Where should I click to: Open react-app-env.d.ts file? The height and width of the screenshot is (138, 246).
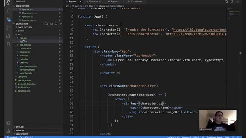coord(28,66)
